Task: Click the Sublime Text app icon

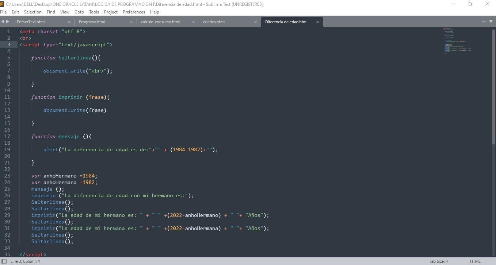Action: (x=2, y=4)
